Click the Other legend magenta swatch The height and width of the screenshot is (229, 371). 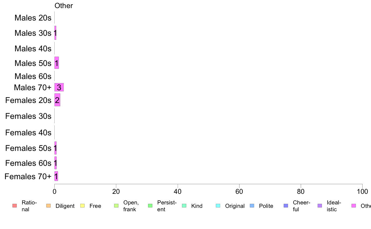(x=354, y=206)
